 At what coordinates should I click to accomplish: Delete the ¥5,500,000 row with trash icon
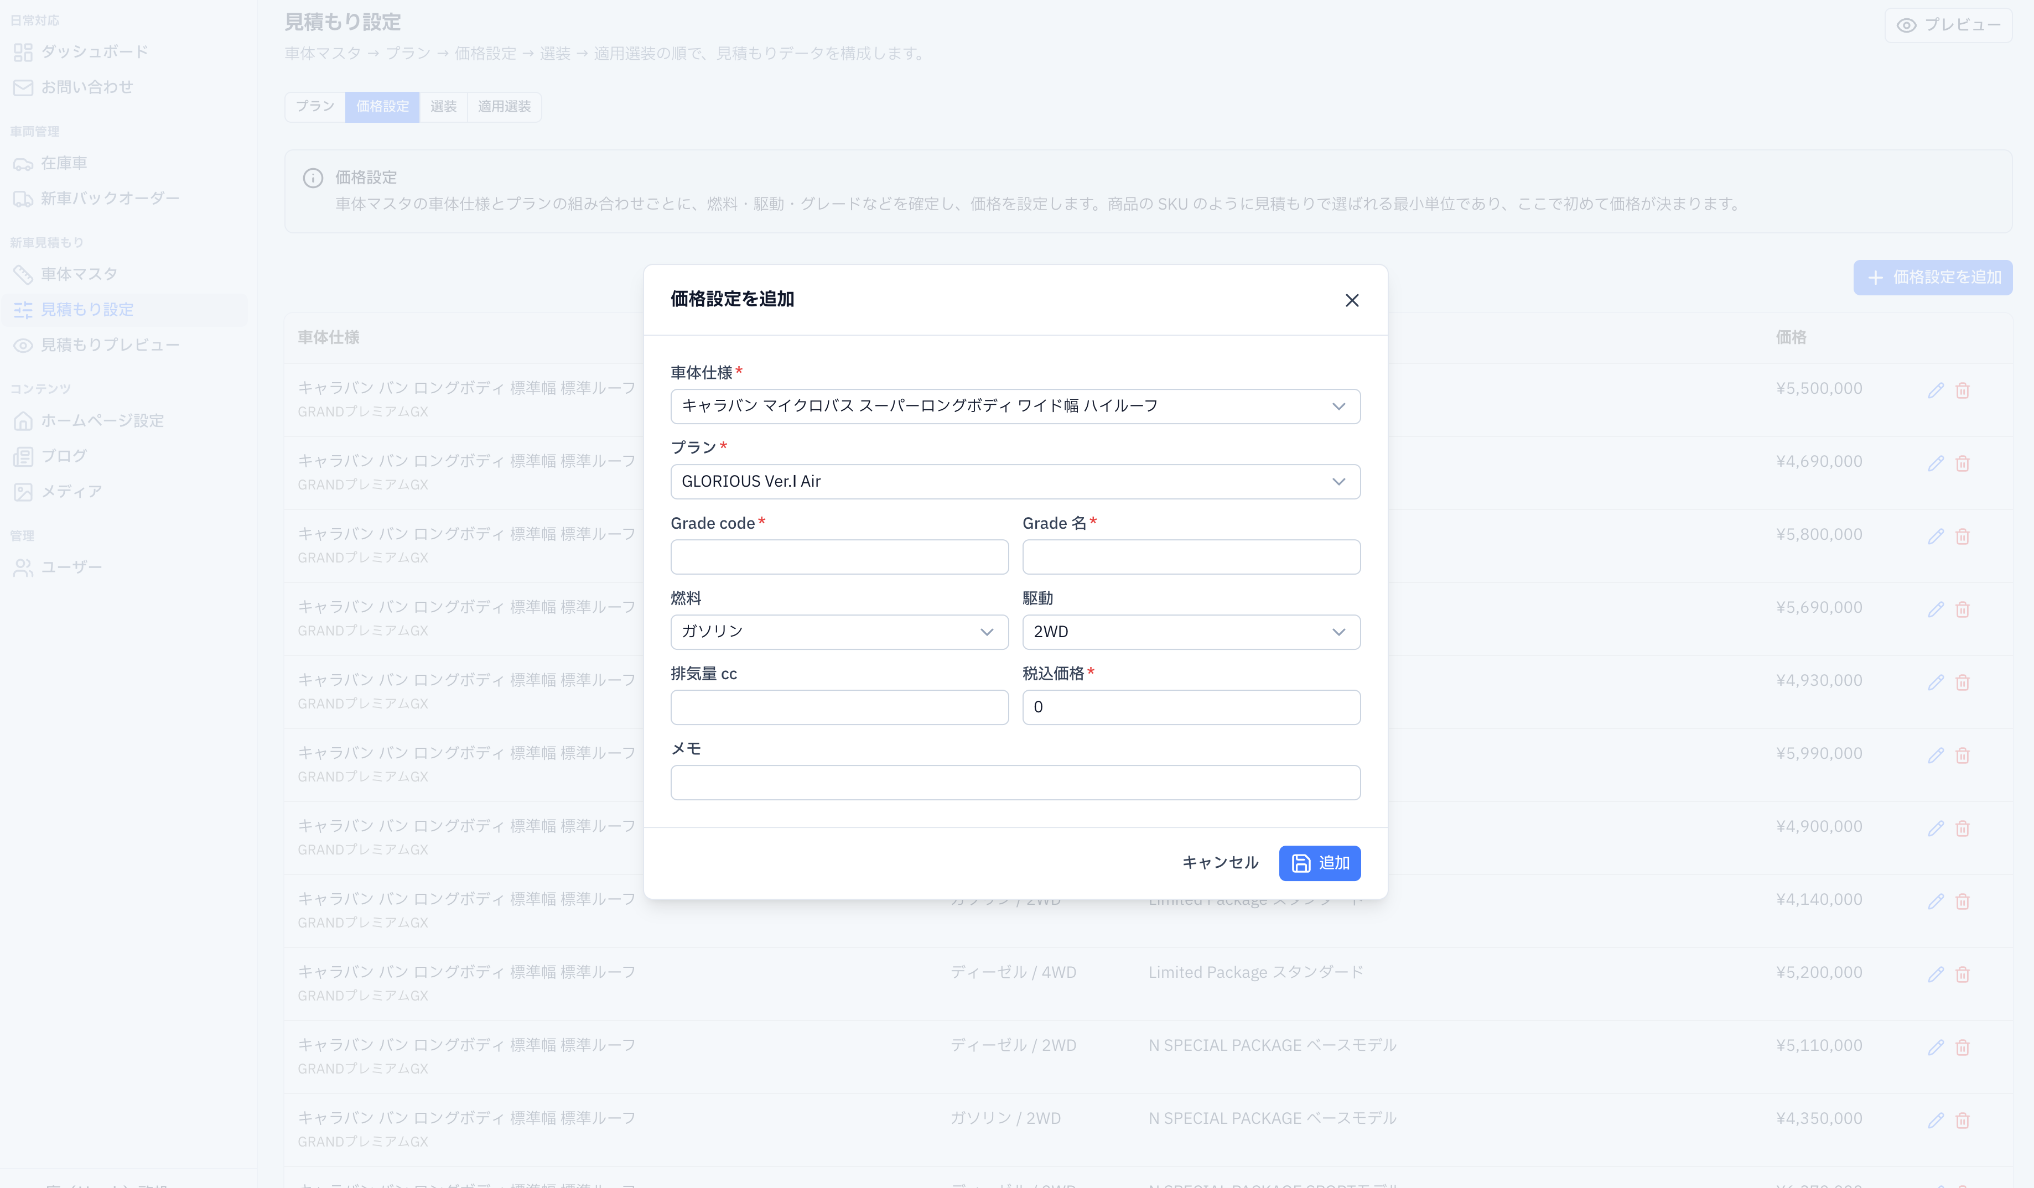(x=1962, y=390)
